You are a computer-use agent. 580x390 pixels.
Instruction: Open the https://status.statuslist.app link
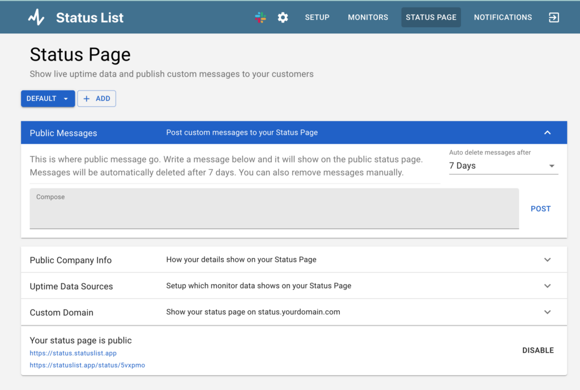[73, 353]
